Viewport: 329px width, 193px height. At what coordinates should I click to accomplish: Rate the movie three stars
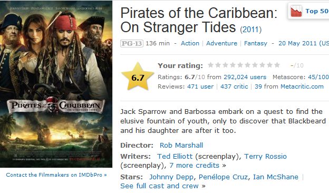click(x=225, y=65)
